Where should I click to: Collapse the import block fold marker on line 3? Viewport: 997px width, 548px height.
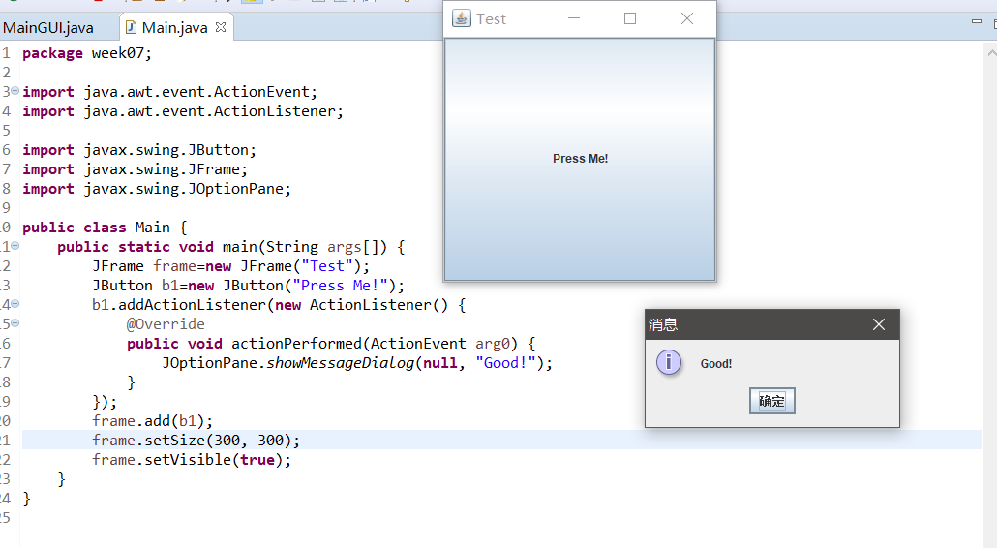pyautogui.click(x=15, y=91)
